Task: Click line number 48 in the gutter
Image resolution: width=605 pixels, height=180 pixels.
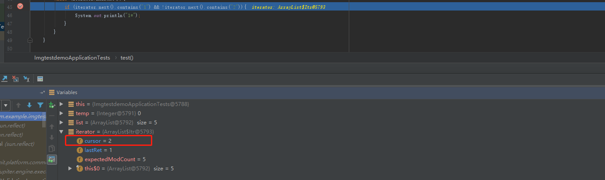Action: click(10, 32)
